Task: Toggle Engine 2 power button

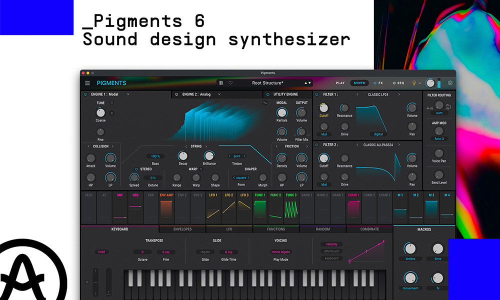Action: pyautogui.click(x=176, y=94)
